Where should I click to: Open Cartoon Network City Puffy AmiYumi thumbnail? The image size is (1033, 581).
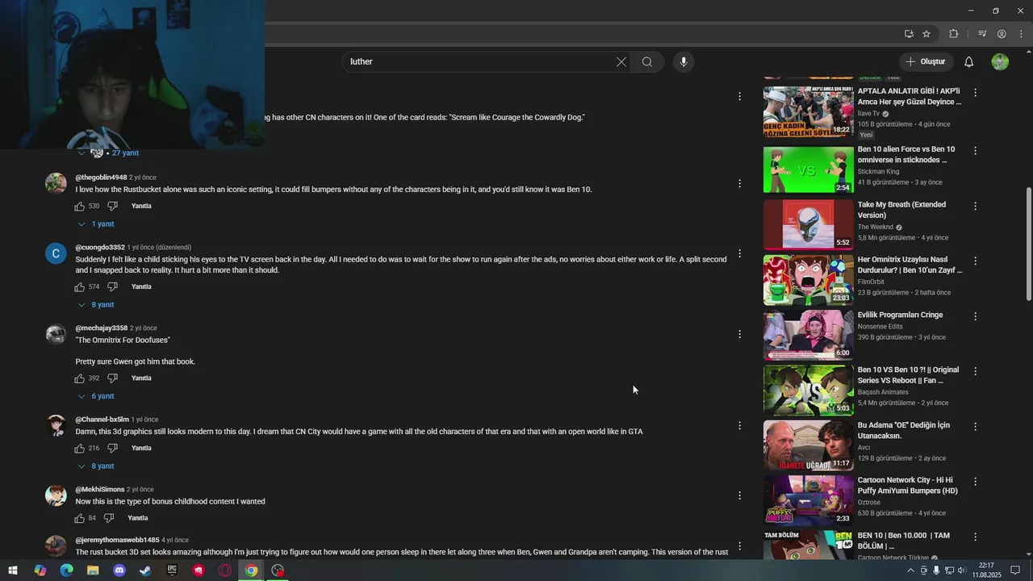point(808,500)
